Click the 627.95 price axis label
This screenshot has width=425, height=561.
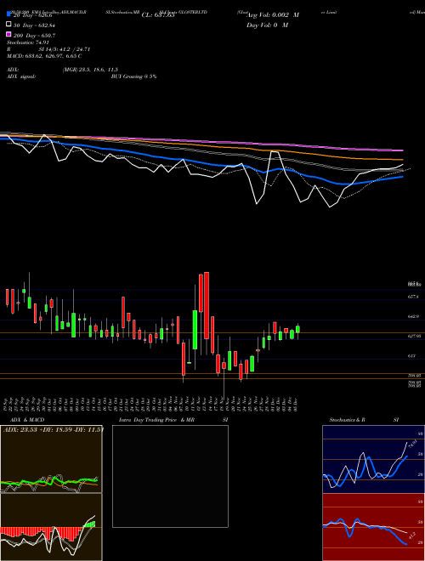[x=414, y=337]
